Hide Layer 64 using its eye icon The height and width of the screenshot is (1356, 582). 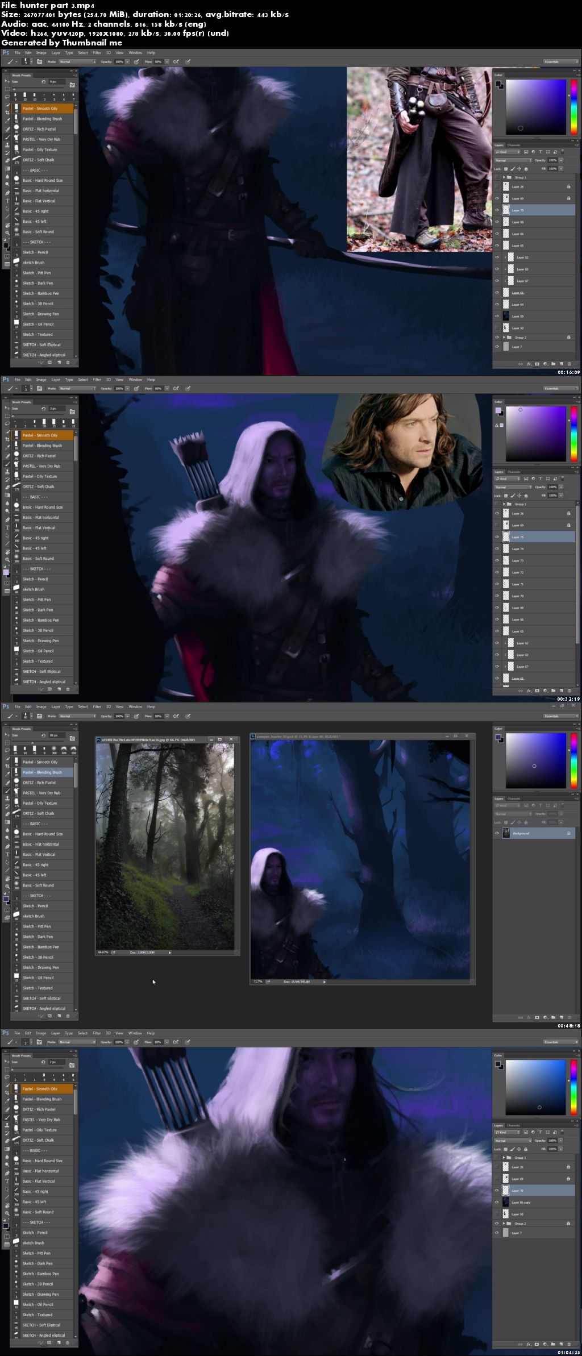click(497, 305)
